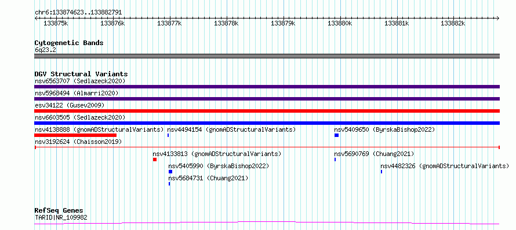The image size is (516, 230).
Task: Click the magenta TARID gene line
Action: pyautogui.click(x=267, y=223)
